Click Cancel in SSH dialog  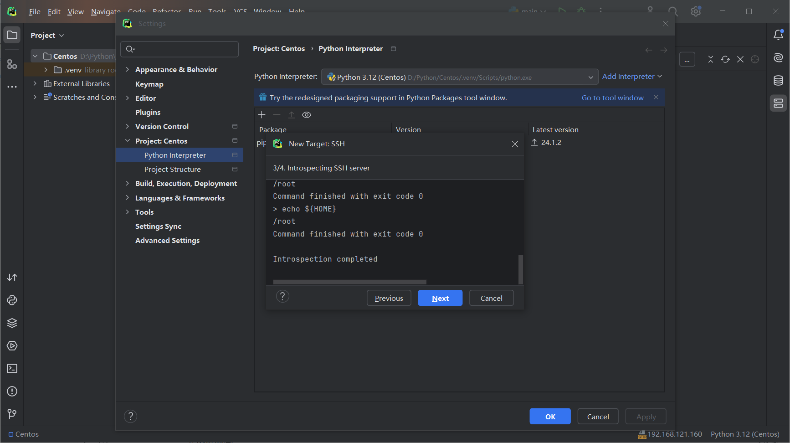[x=491, y=298]
